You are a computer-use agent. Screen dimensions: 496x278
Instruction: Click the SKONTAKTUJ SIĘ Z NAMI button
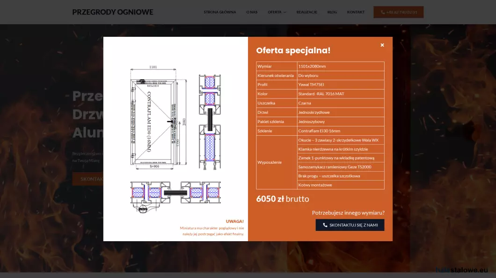(350, 225)
